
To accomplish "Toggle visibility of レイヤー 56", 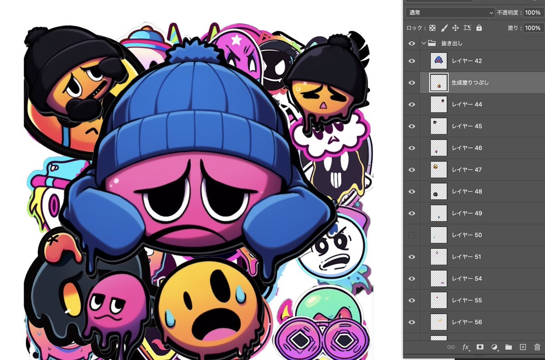I will click(412, 322).
